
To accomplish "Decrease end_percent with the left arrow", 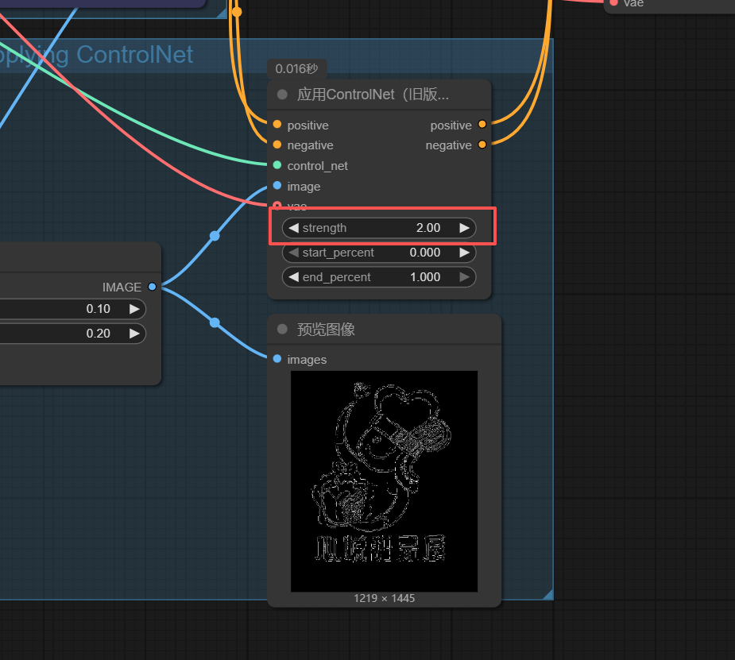I will click(294, 277).
